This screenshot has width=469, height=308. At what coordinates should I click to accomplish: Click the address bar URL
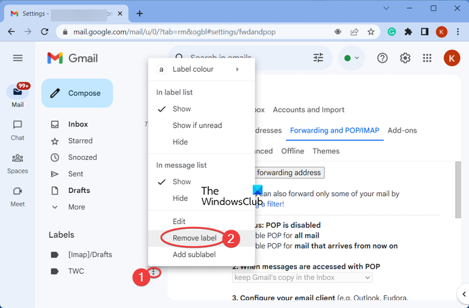(174, 32)
